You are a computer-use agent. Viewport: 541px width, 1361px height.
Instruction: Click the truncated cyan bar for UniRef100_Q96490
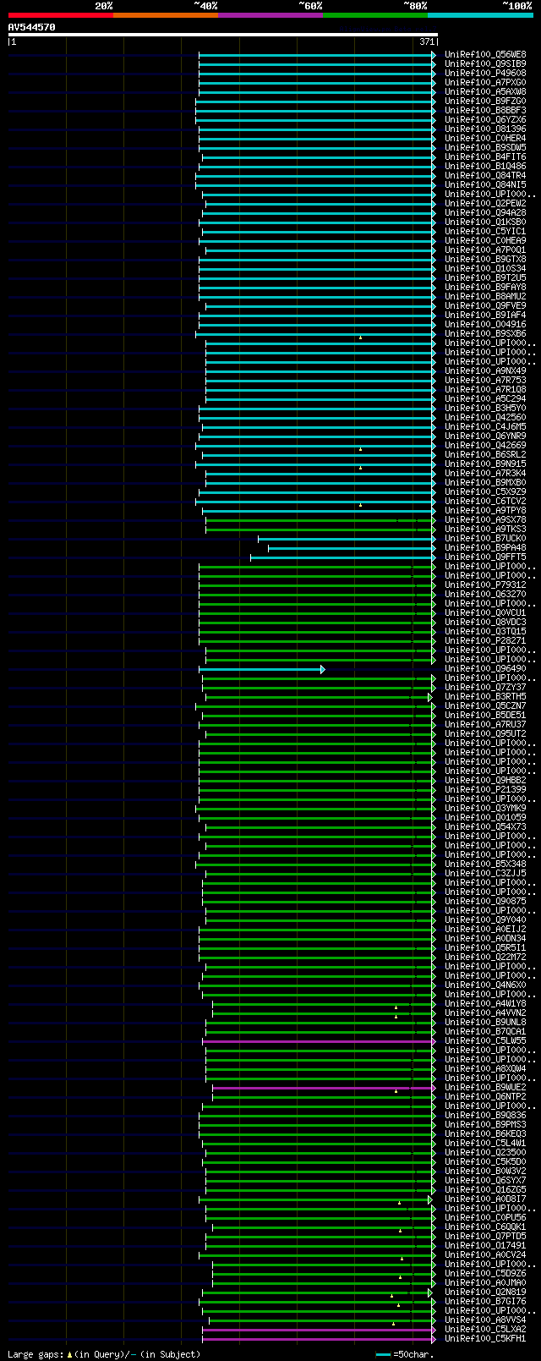pyautogui.click(x=261, y=668)
